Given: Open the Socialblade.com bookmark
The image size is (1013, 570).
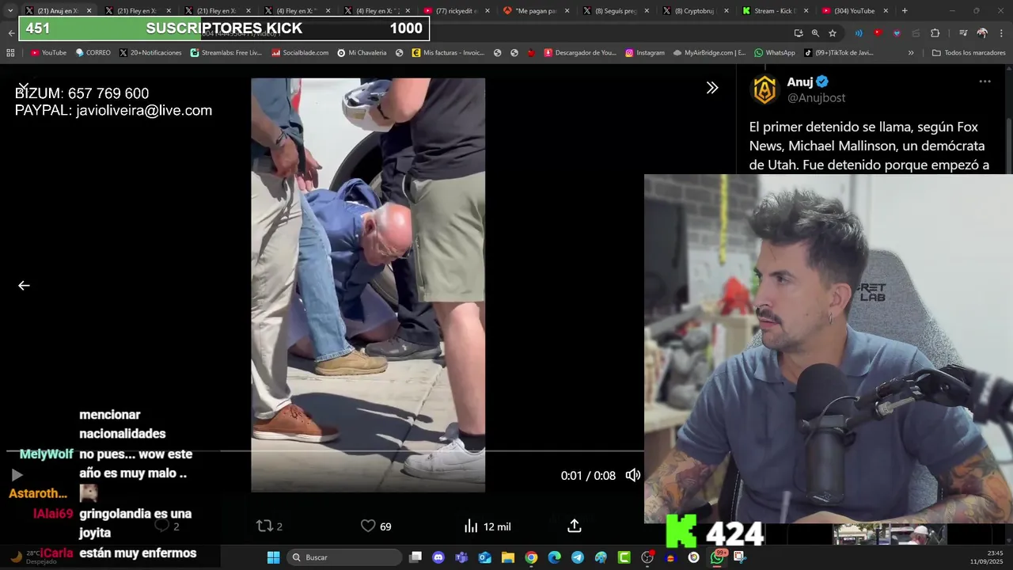Looking at the screenshot, I should [x=300, y=53].
